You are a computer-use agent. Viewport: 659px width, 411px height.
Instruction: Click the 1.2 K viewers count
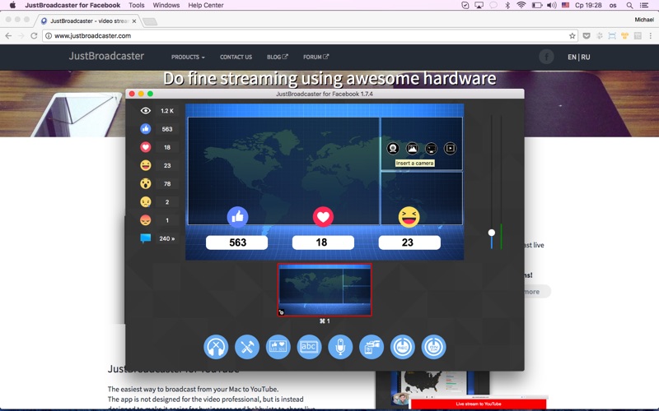click(x=167, y=111)
